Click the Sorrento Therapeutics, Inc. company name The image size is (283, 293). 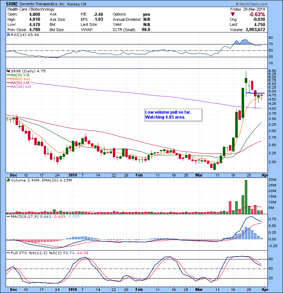click(x=42, y=4)
